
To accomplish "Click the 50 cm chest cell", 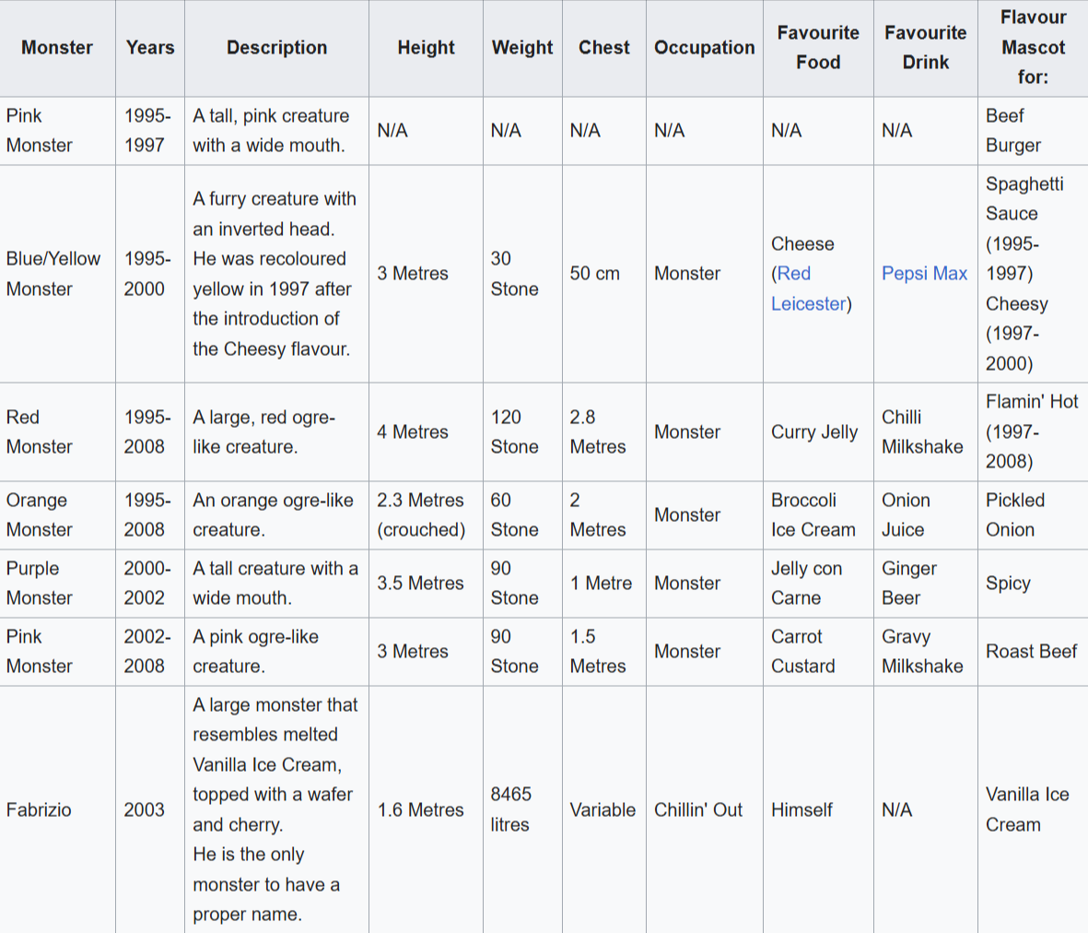I will click(x=603, y=274).
